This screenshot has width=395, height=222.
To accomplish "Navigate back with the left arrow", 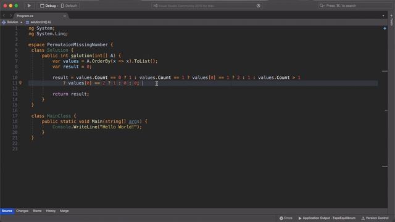I will point(4,15).
